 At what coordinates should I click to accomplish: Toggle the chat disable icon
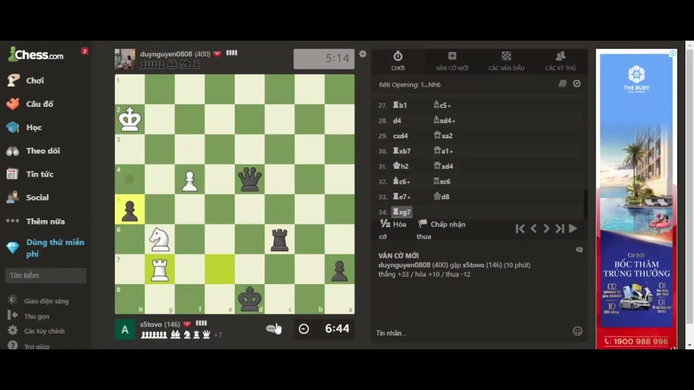579,250
